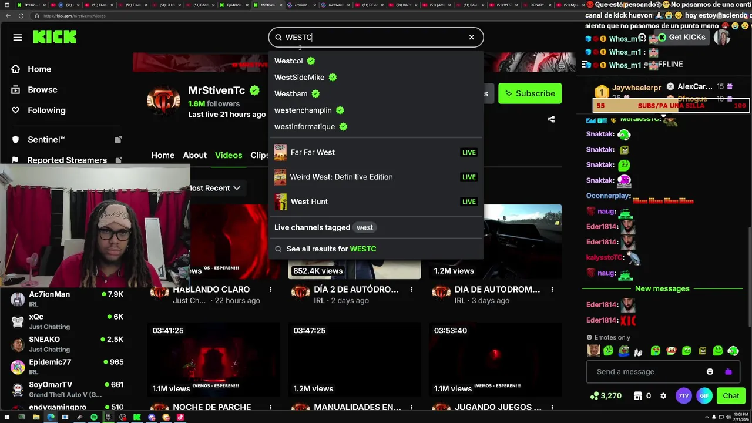Open the West Hunt category

[x=376, y=202]
